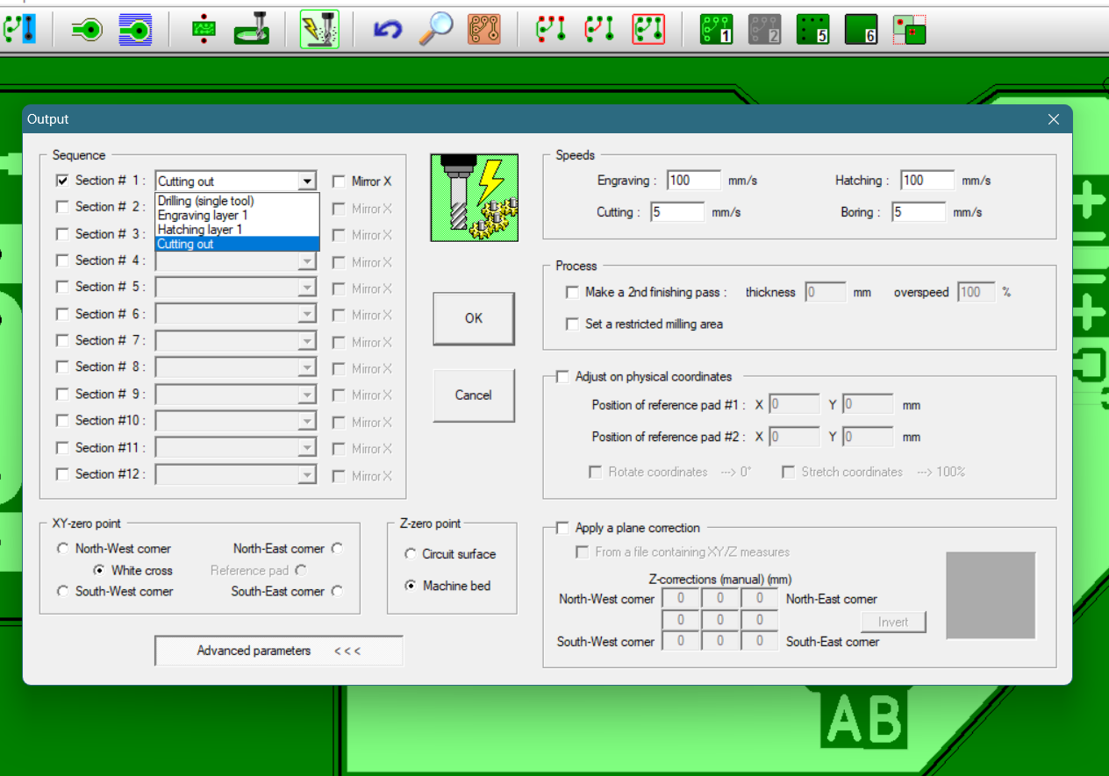The image size is (1109, 776).
Task: Select North-West corner XY-zero radio button
Action: pos(62,549)
